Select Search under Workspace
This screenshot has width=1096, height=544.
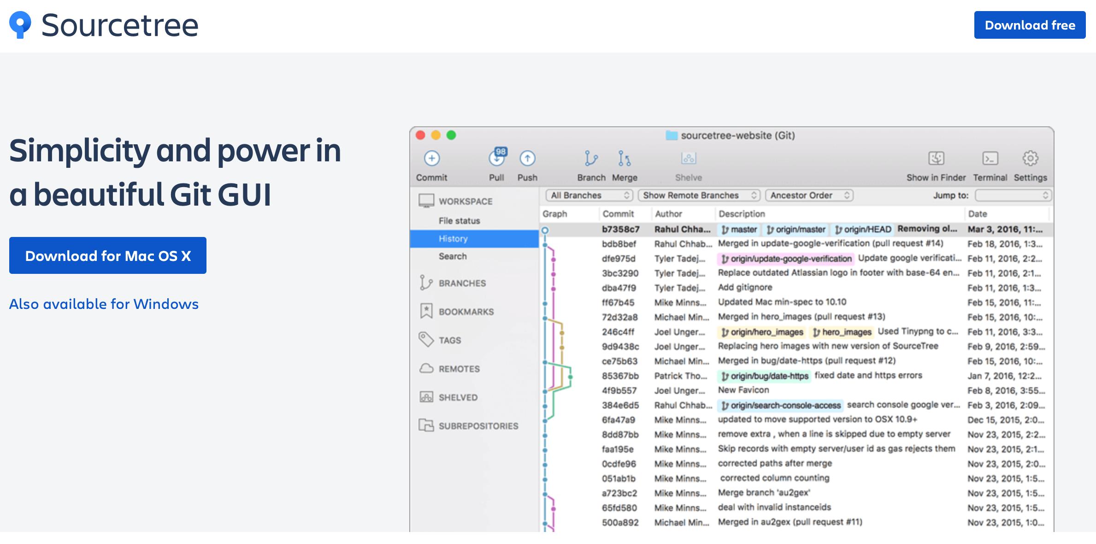[454, 256]
